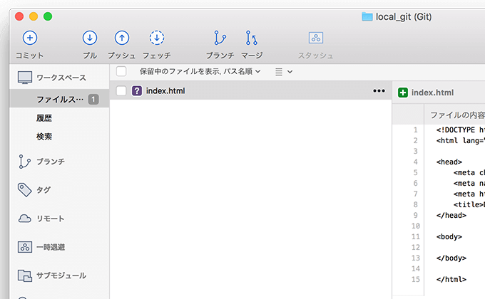Click the Pull (プル) toolbar icon
This screenshot has height=299, width=485.
90,38
